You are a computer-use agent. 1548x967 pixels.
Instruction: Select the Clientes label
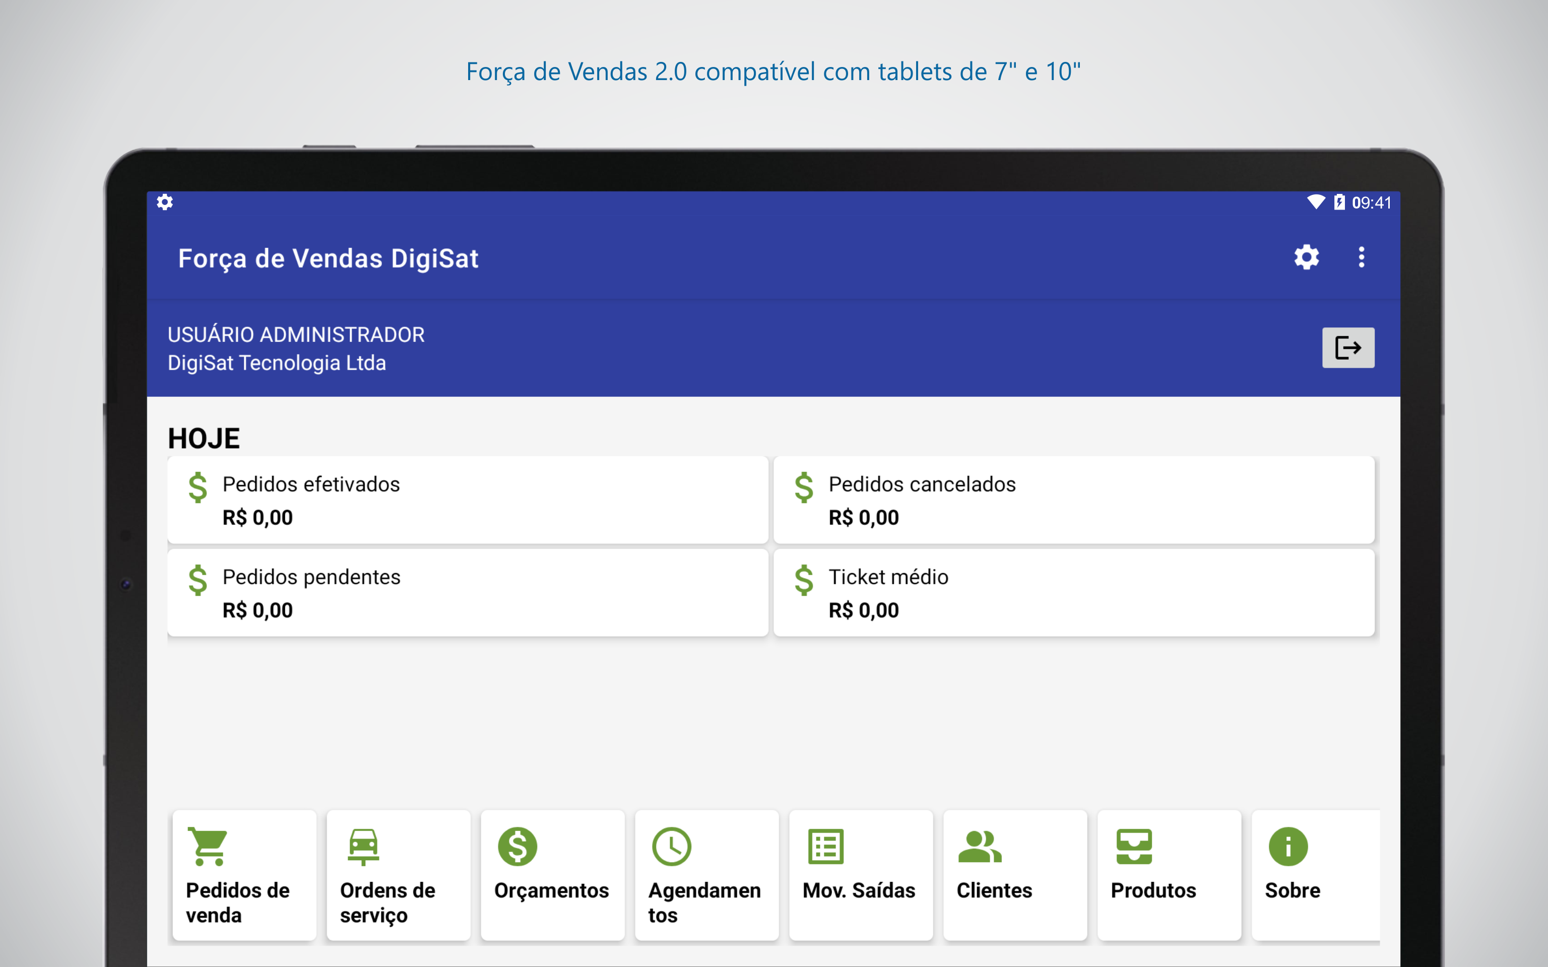click(x=994, y=890)
